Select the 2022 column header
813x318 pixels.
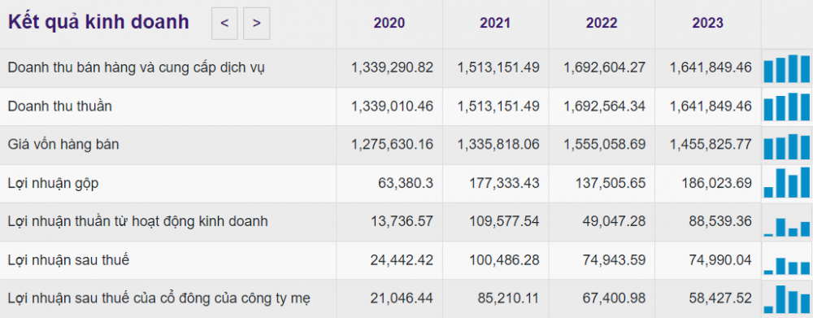click(602, 24)
